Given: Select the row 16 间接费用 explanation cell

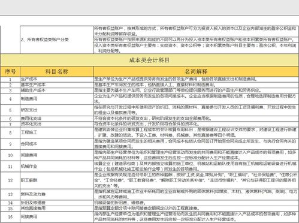Looking at the screenshot, I should (x=196, y=216).
